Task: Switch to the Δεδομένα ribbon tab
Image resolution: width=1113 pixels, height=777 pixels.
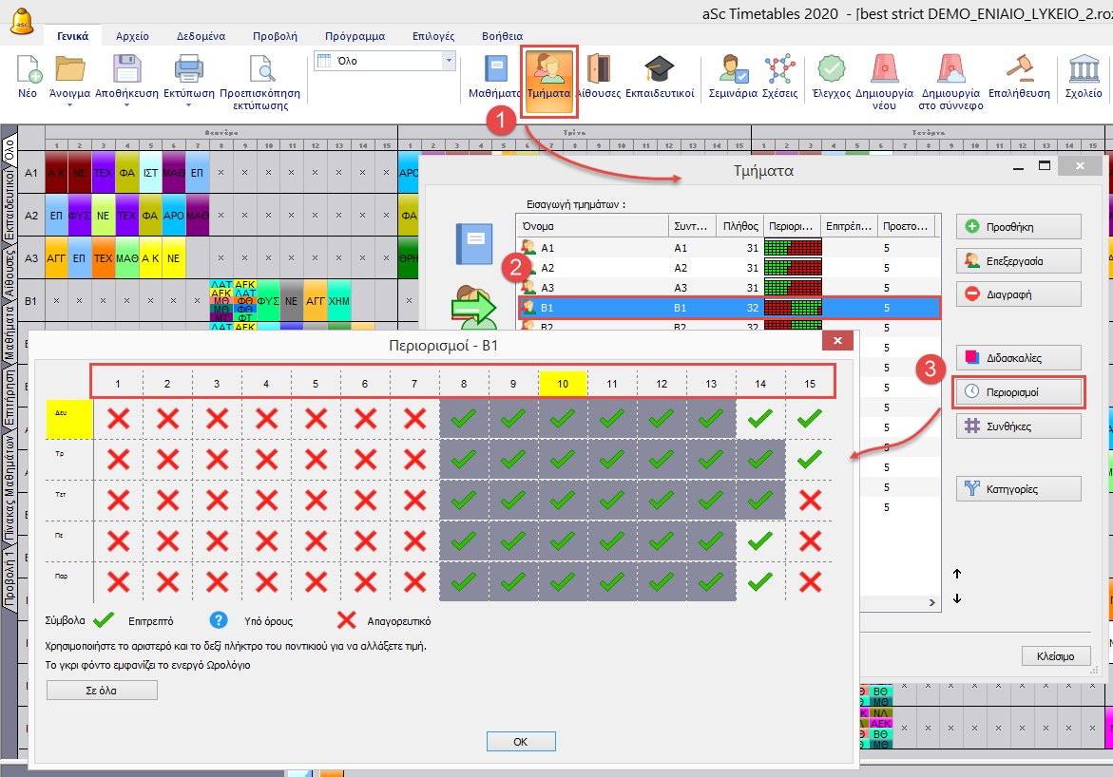Action: click(201, 36)
